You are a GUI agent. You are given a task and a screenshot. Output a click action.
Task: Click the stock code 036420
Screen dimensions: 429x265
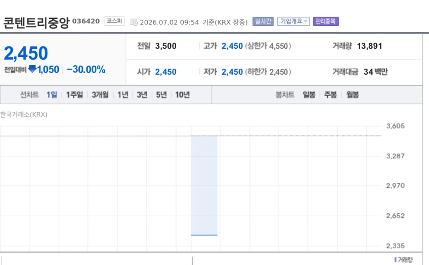(x=86, y=21)
